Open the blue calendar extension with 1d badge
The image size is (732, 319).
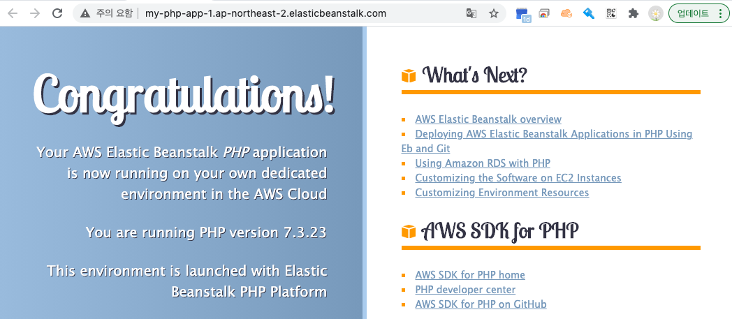tap(523, 14)
